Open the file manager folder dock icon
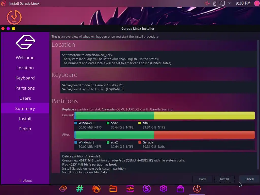 pos(113,189)
